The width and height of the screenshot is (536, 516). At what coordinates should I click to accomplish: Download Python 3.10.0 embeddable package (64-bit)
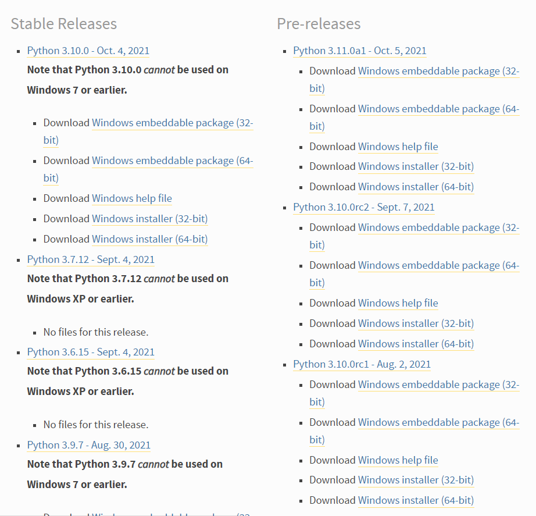pos(172,161)
